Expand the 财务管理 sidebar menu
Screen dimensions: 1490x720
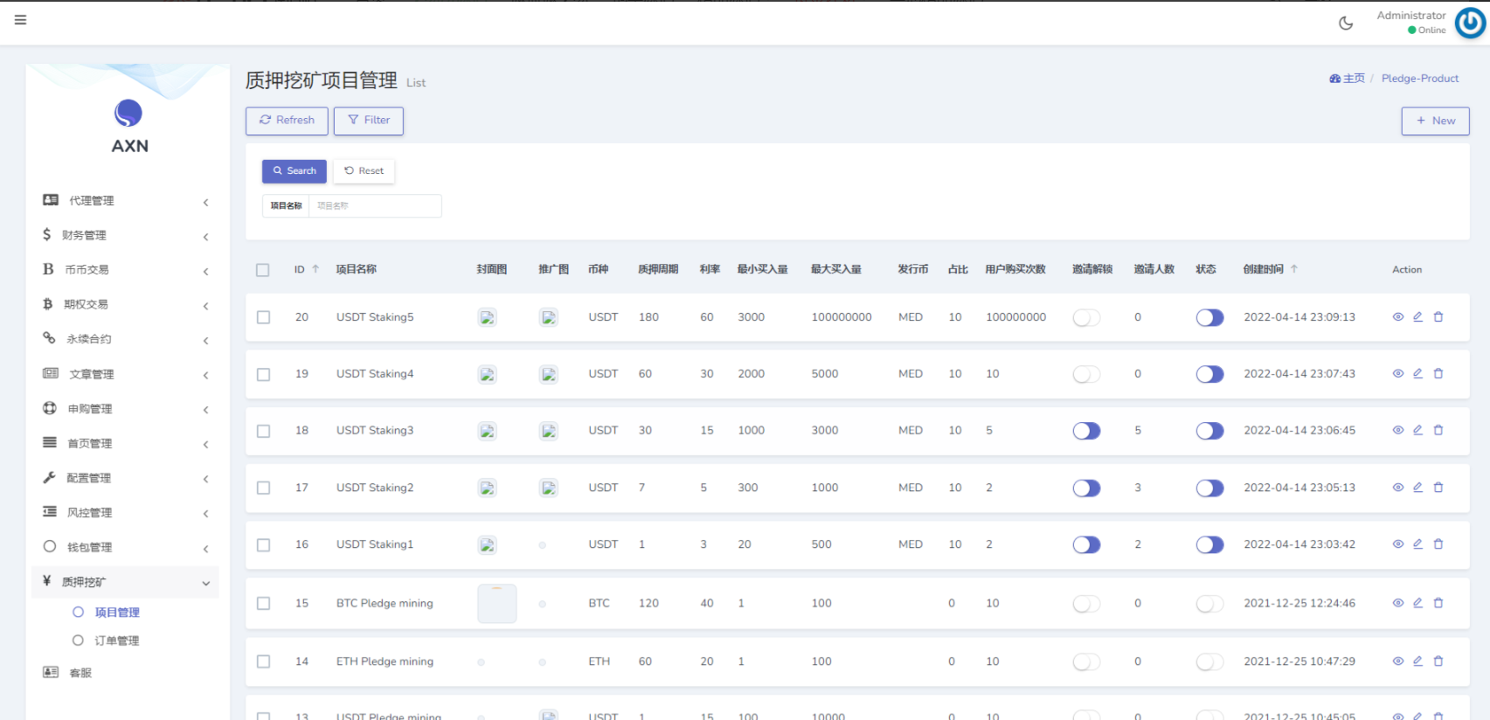pyautogui.click(x=127, y=235)
